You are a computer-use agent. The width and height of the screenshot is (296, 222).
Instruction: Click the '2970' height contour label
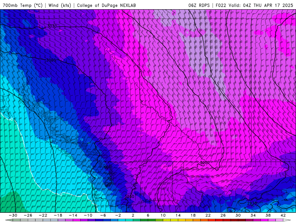(x=252, y=203)
